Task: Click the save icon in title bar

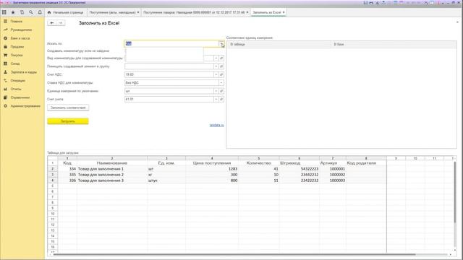Action: pos(365,3)
